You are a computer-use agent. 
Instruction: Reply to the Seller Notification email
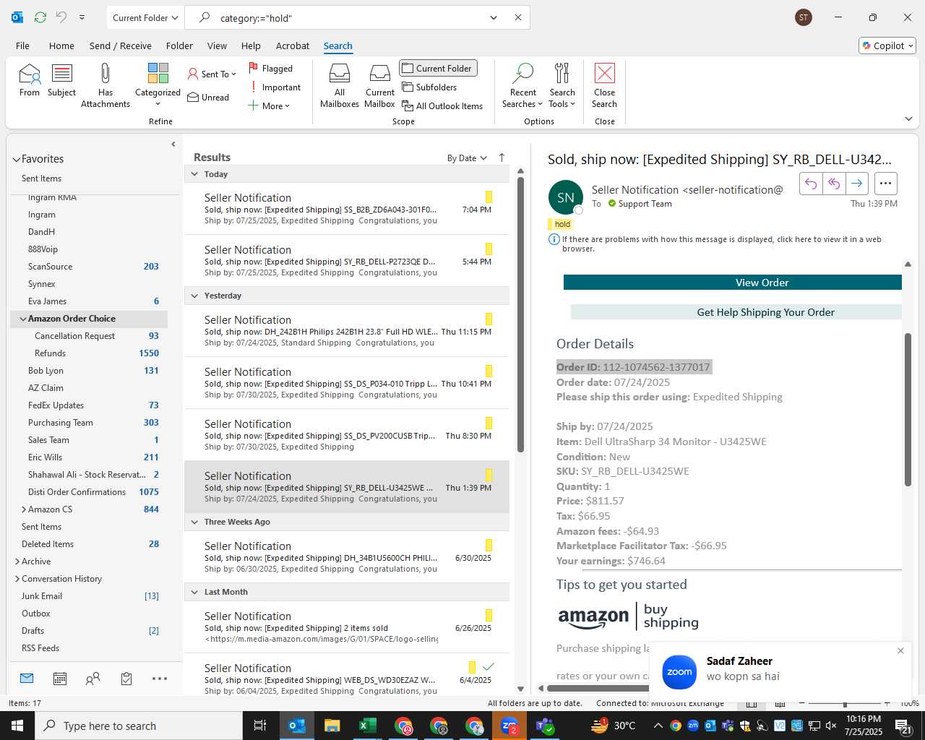pos(811,184)
